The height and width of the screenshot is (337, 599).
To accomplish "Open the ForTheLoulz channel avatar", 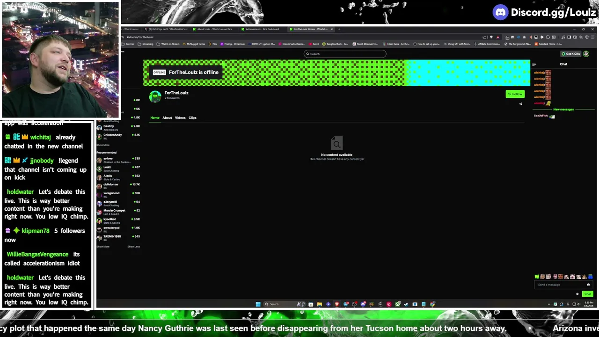I will pos(155,96).
